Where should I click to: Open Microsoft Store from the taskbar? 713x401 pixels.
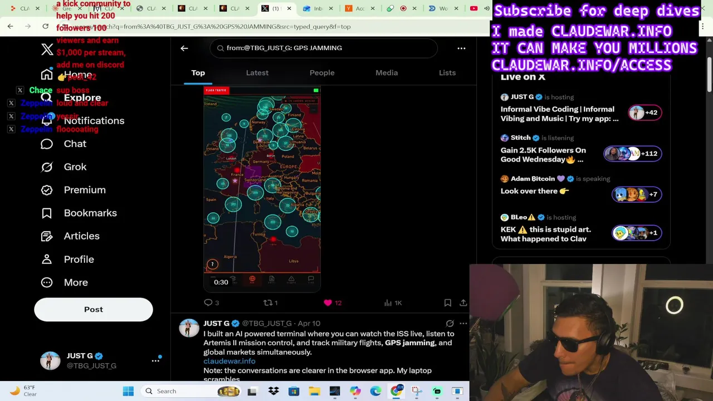tap(294, 392)
